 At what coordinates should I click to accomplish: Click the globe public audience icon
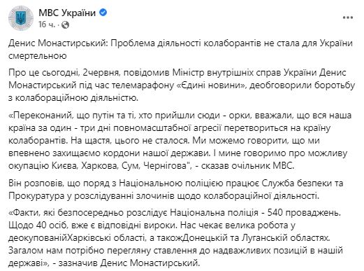coord(66,25)
